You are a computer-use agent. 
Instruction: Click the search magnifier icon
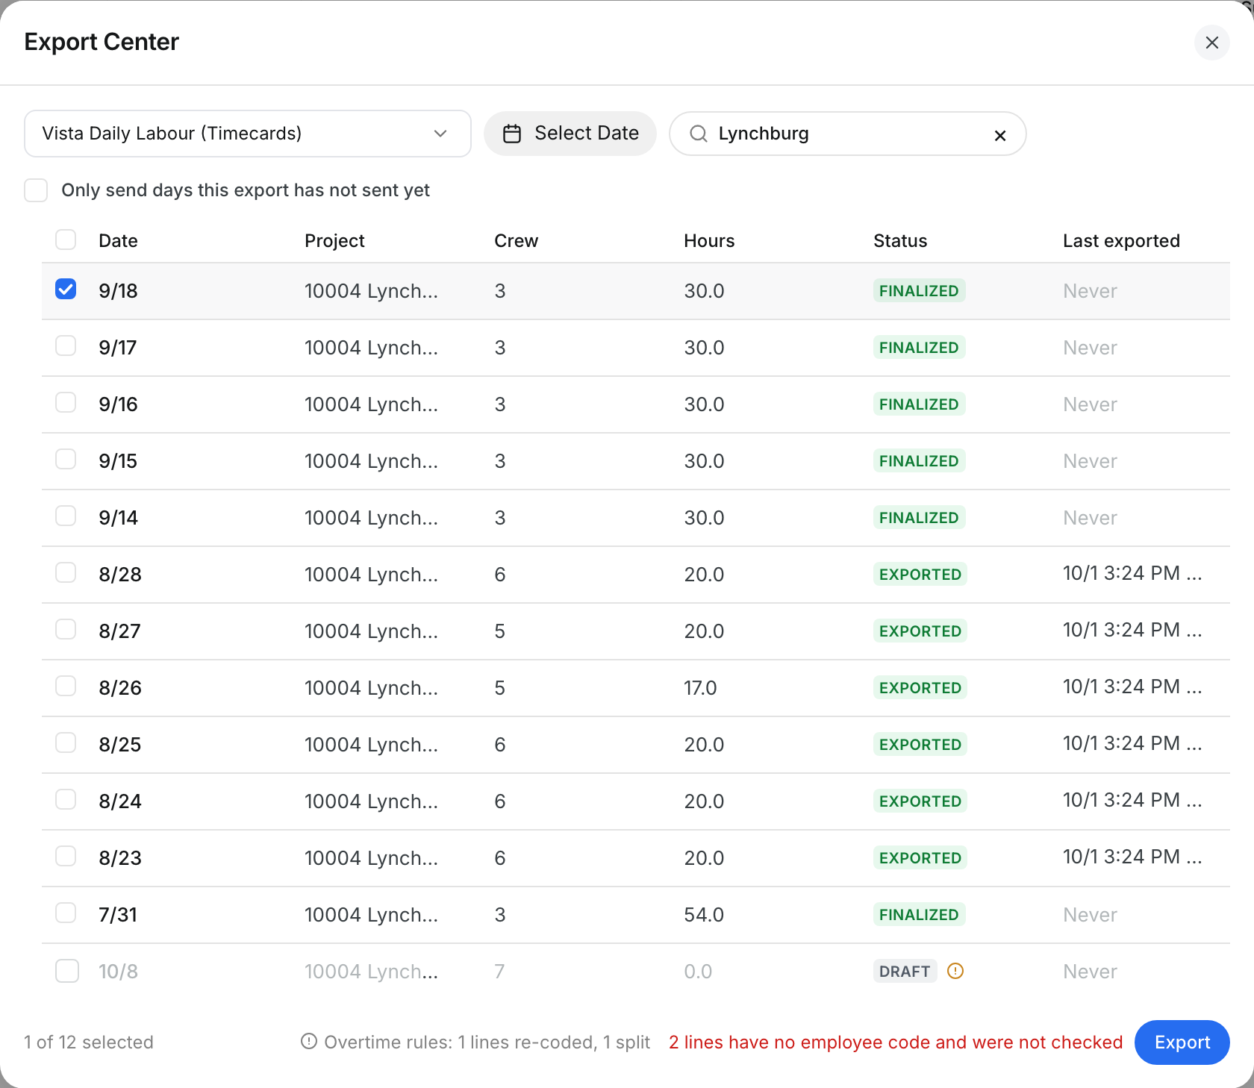click(x=699, y=134)
